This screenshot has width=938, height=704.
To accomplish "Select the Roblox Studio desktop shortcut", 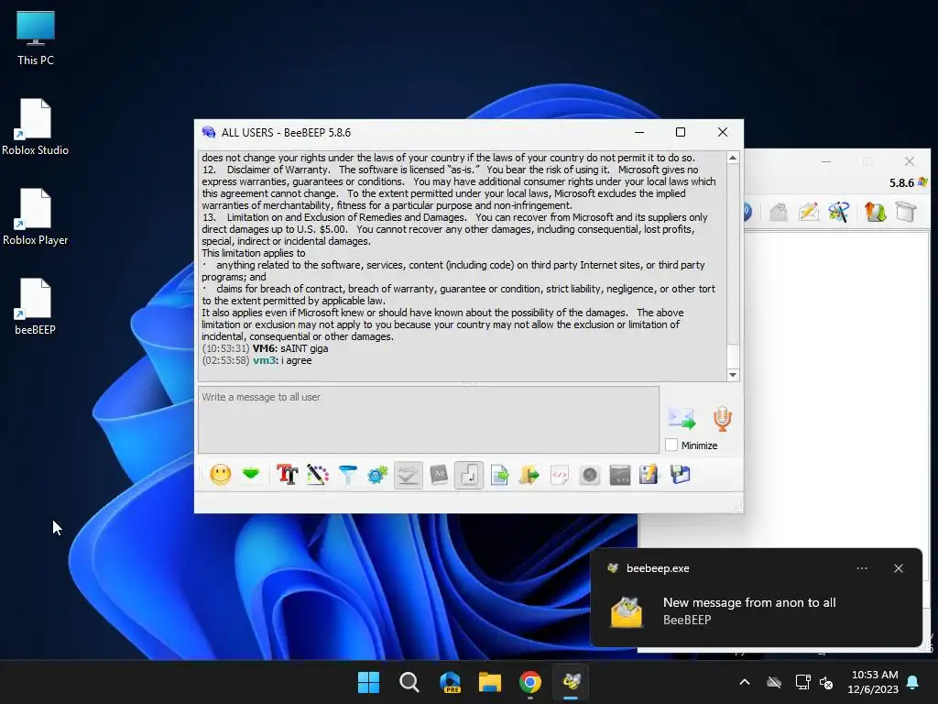I will pos(36,126).
